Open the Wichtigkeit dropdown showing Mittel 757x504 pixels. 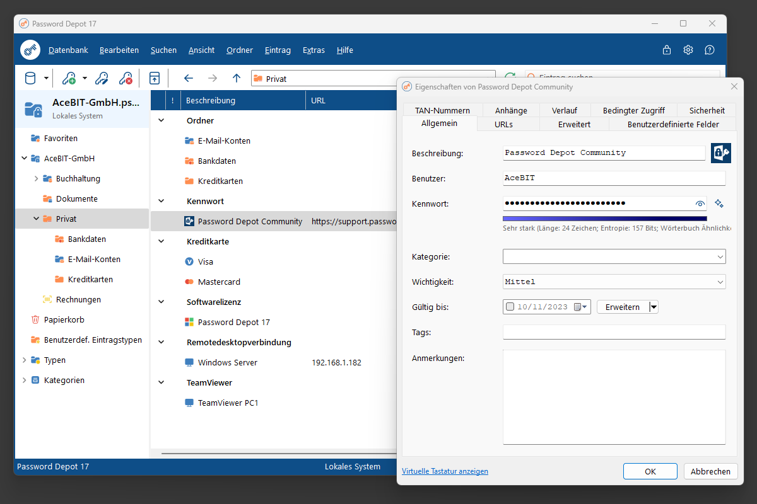pos(720,282)
